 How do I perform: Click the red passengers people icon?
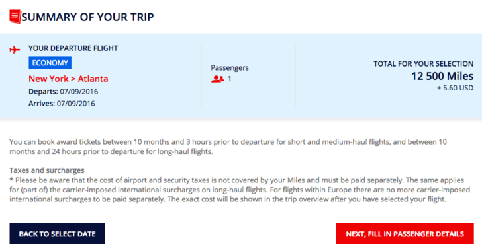(x=217, y=79)
